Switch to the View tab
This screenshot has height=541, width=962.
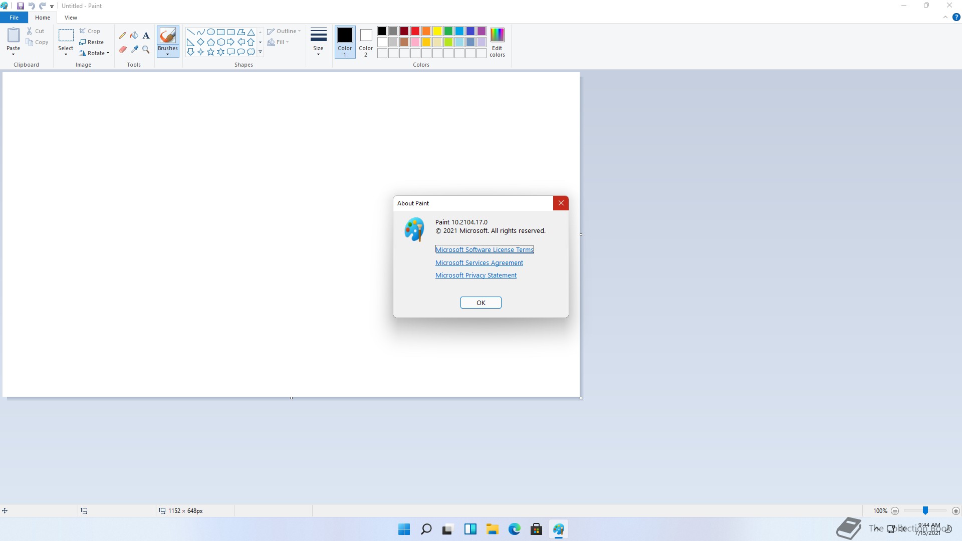click(71, 18)
